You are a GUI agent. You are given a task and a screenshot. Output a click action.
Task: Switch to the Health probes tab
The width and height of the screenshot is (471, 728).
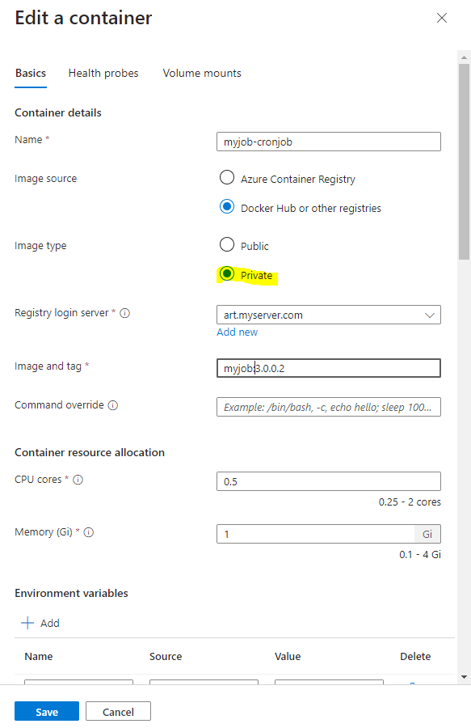(103, 73)
